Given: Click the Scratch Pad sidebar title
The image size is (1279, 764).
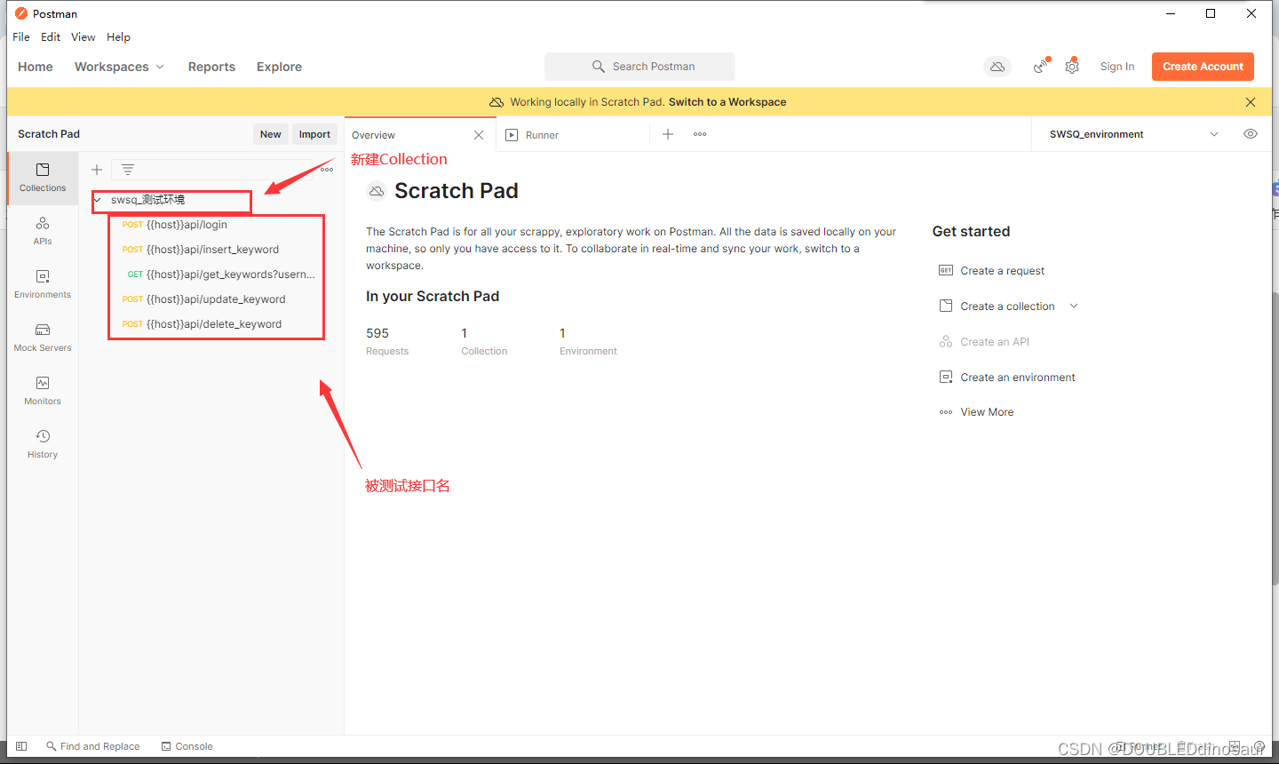Looking at the screenshot, I should pyautogui.click(x=49, y=134).
